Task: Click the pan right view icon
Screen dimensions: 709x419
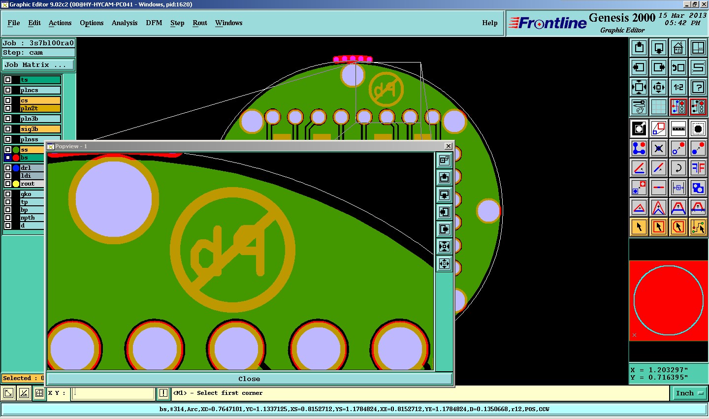Action: [x=659, y=67]
